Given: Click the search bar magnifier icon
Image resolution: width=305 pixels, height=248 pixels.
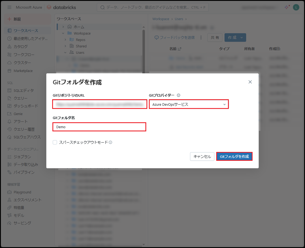Looking at the screenshot, I should pos(103,7).
